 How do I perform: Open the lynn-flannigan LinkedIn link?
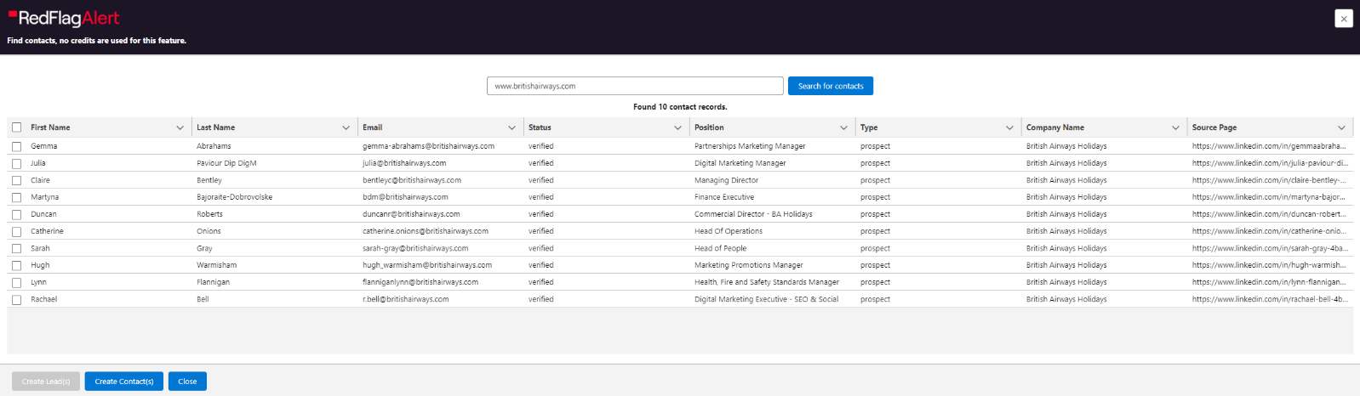coord(1269,282)
